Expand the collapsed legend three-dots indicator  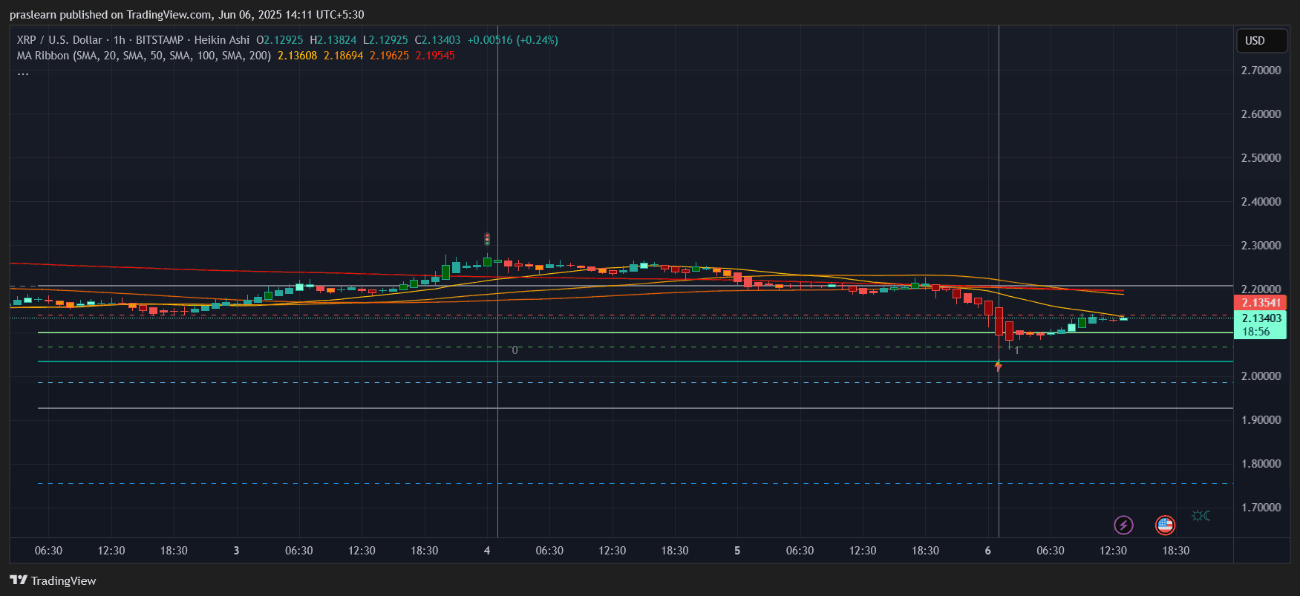23,73
